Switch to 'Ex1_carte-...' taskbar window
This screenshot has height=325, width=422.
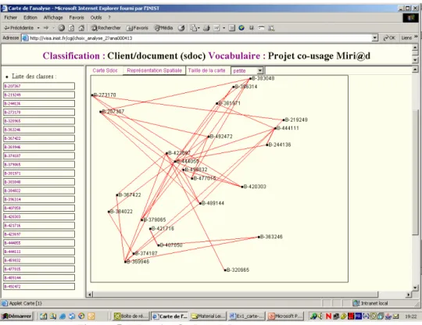point(247,316)
